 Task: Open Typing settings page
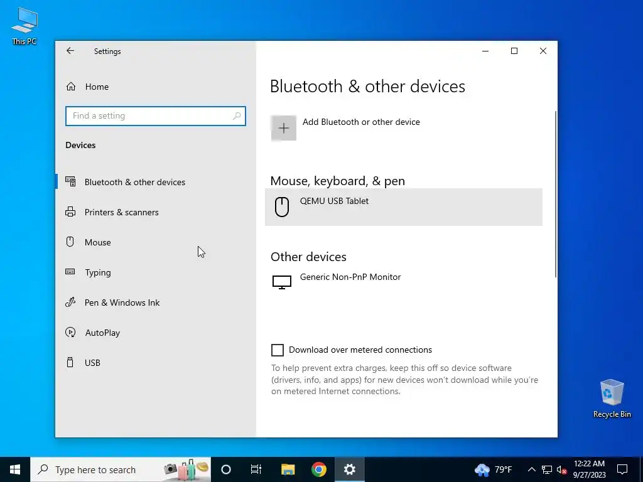coord(156,272)
